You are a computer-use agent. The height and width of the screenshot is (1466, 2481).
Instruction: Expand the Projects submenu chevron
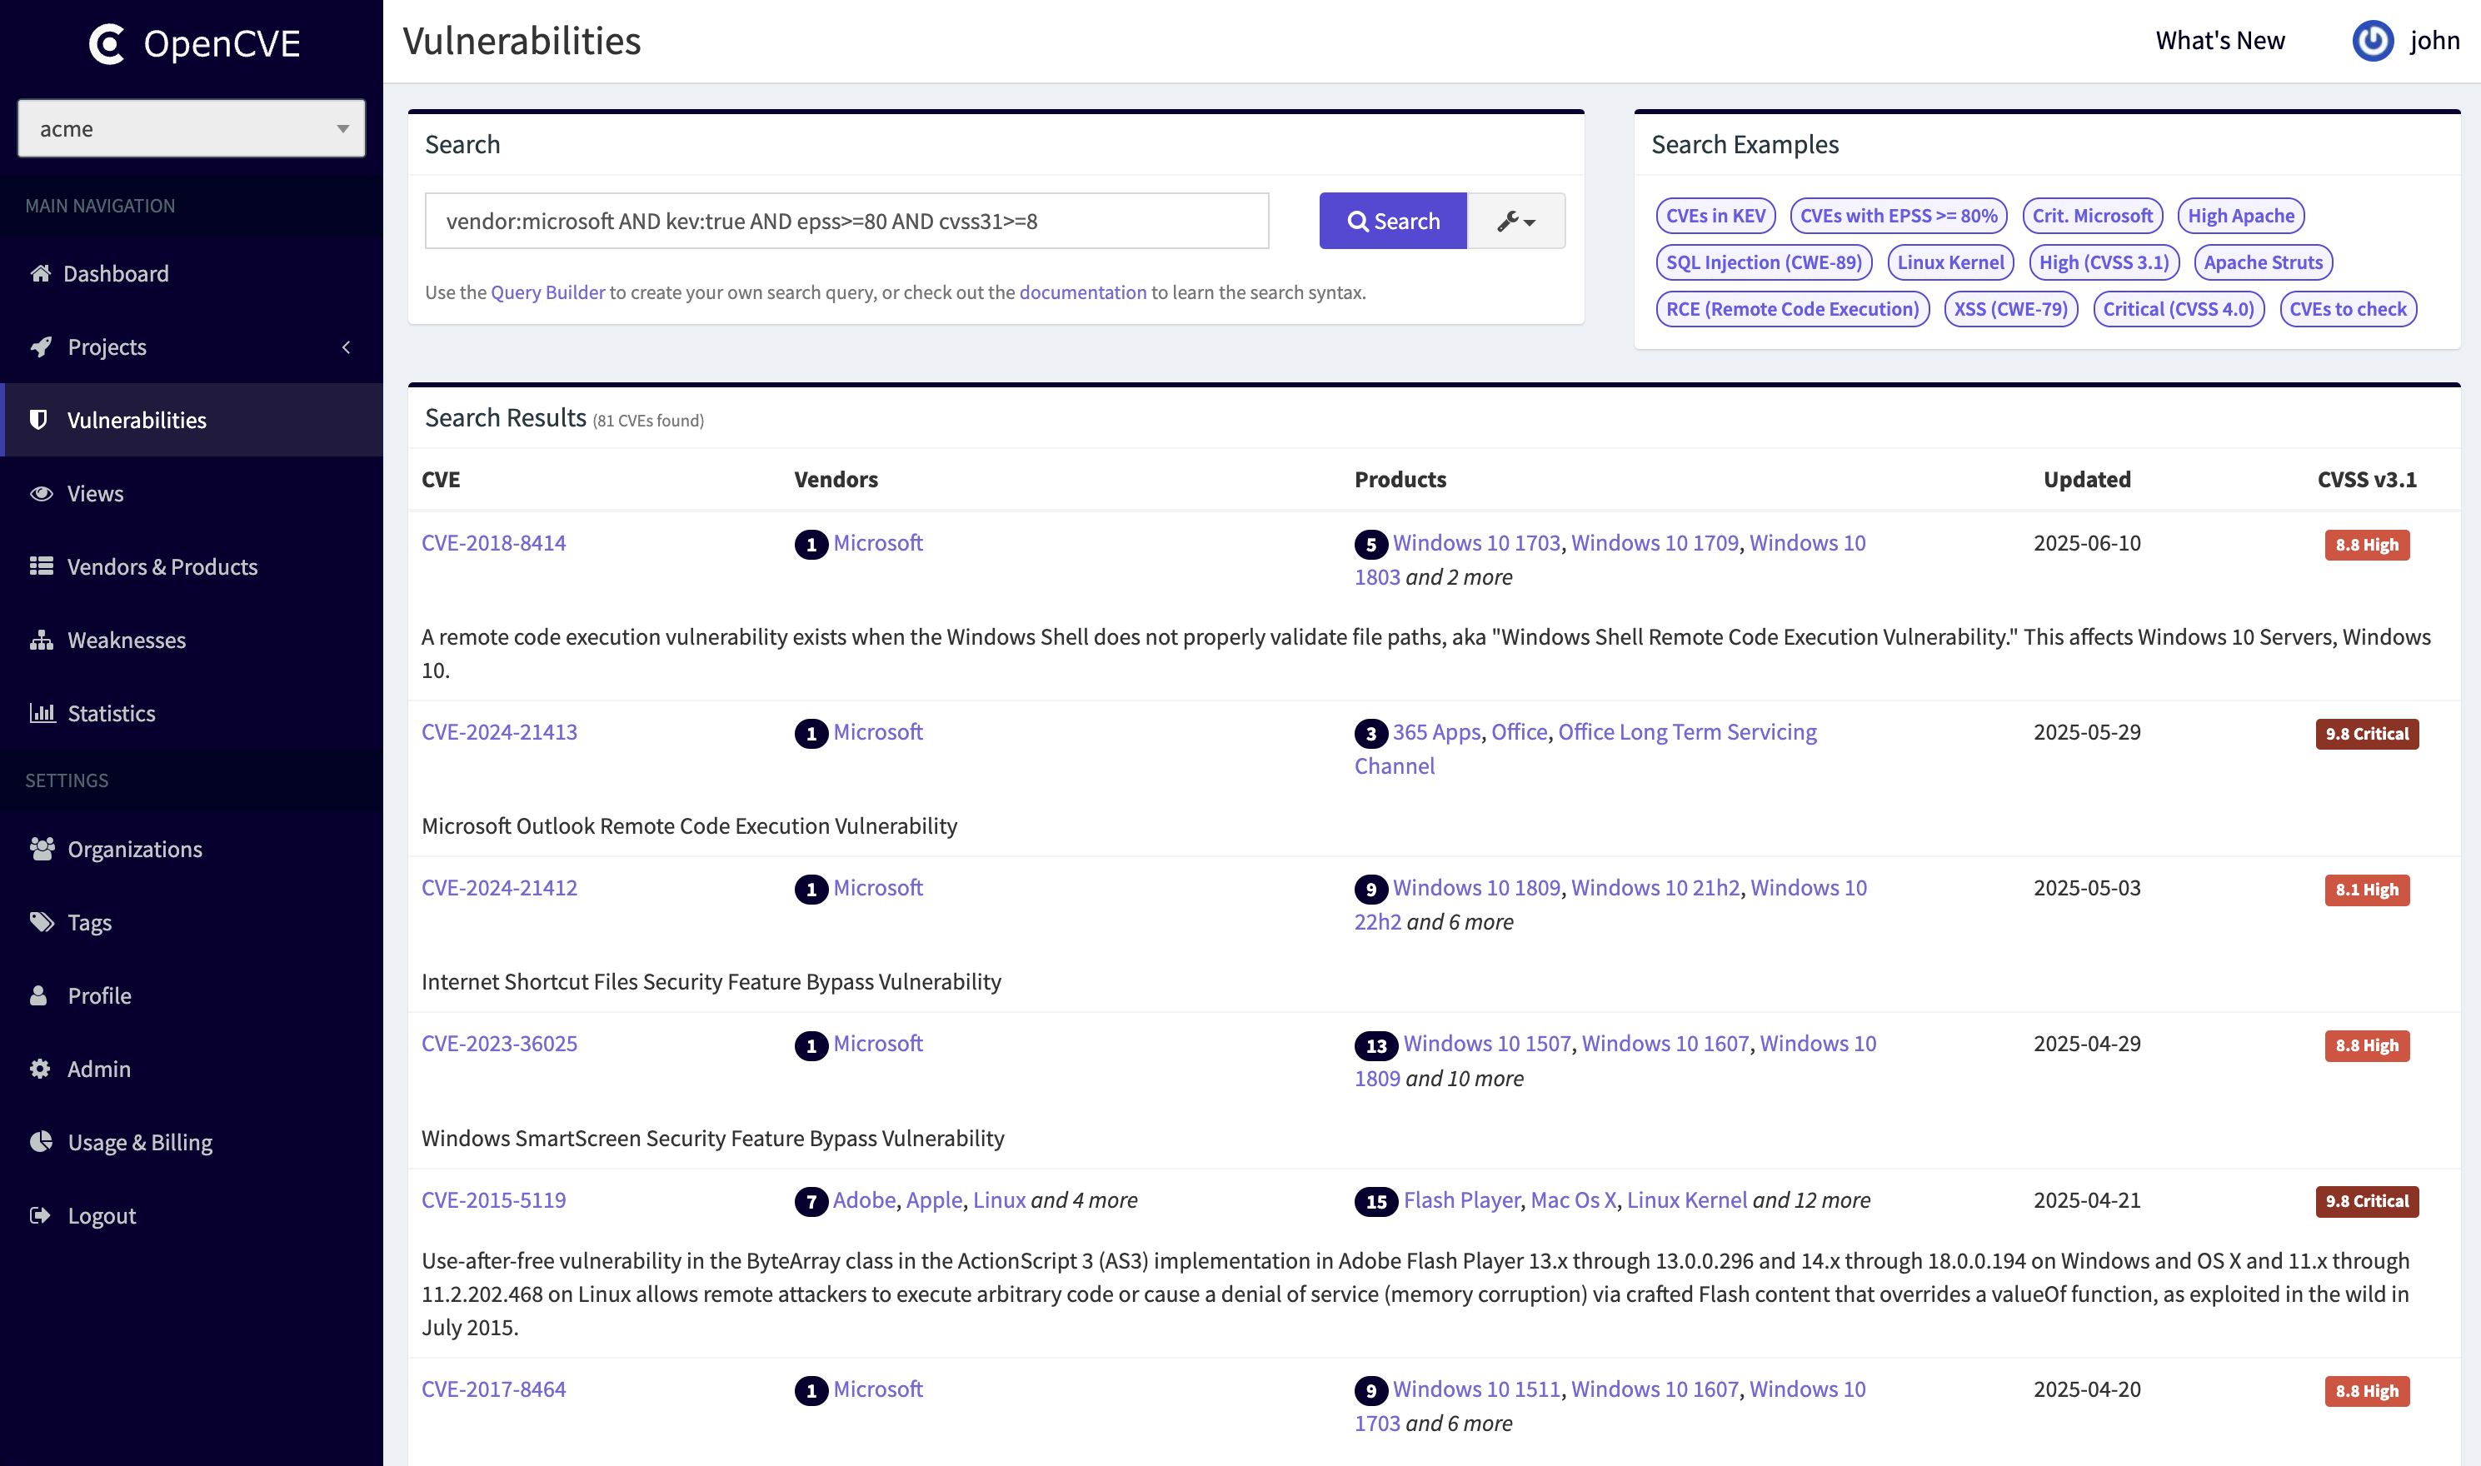346,347
